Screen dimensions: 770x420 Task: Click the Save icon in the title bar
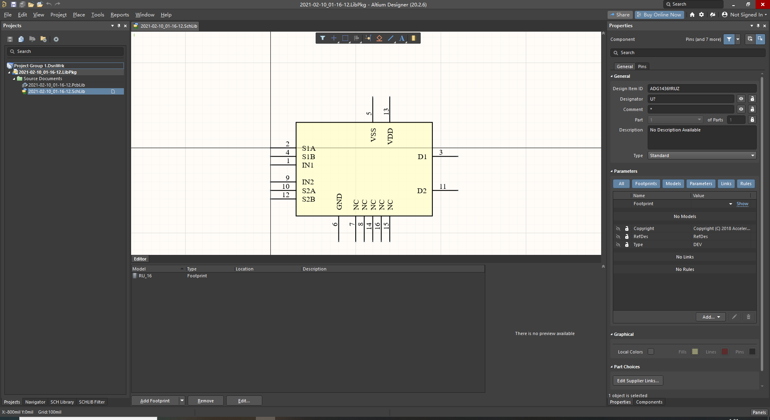click(13, 4)
